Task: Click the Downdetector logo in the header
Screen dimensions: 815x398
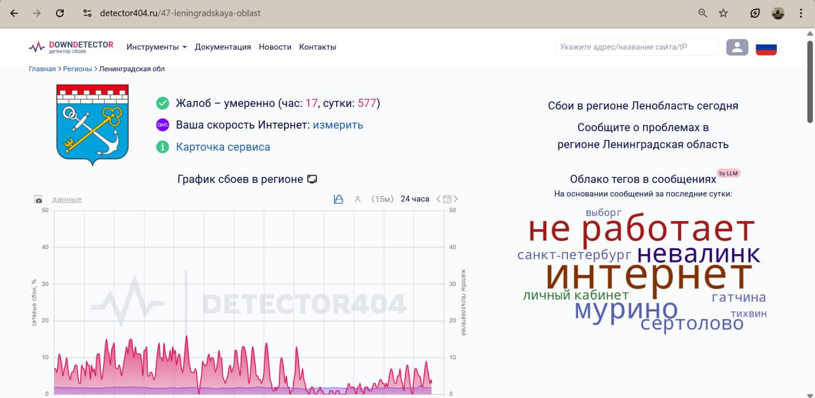Action: point(71,47)
